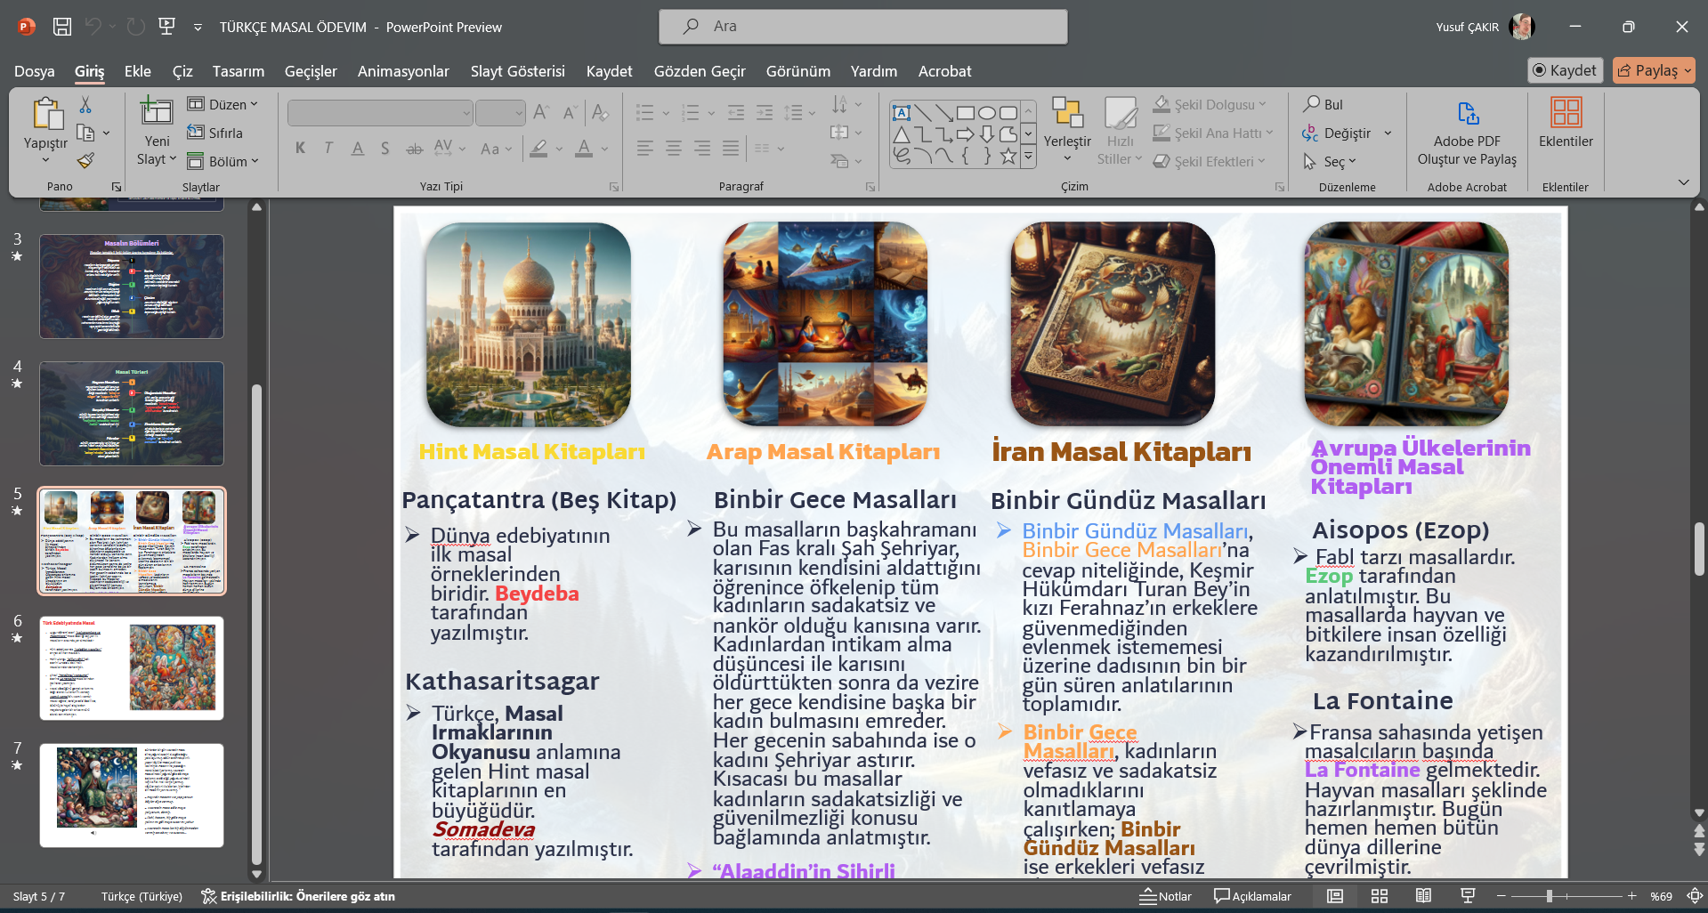The width and height of the screenshot is (1708, 913).
Task: Open the Şekil Dolgusu dropdown
Action: tap(1210, 104)
